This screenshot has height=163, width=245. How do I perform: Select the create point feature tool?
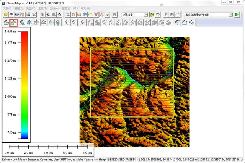(x=67, y=23)
